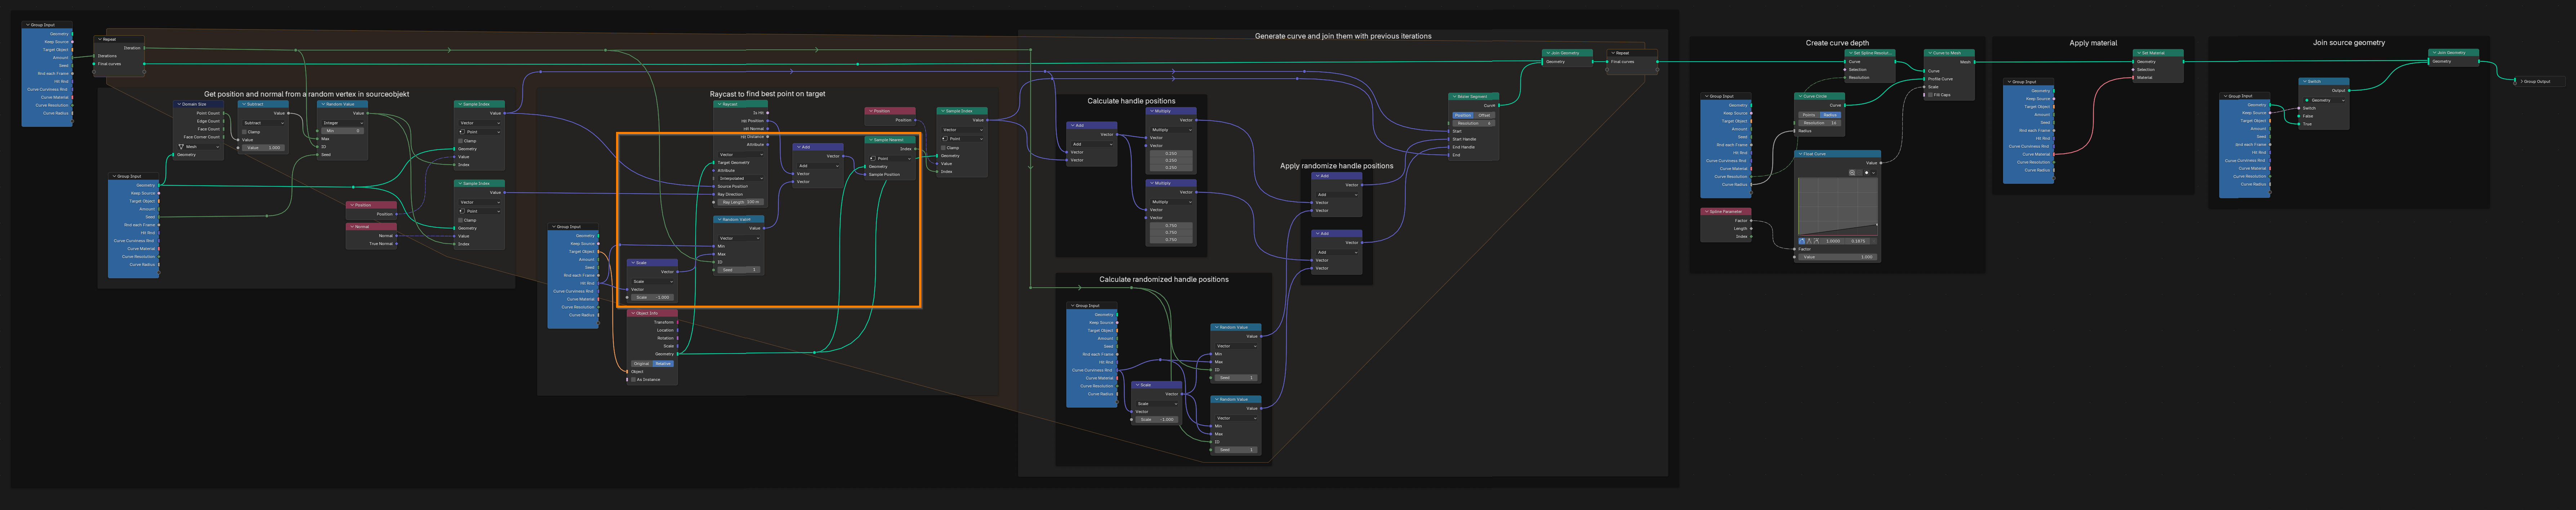
Task: Click the Set Spline Resolution node header
Action: click(x=1870, y=53)
